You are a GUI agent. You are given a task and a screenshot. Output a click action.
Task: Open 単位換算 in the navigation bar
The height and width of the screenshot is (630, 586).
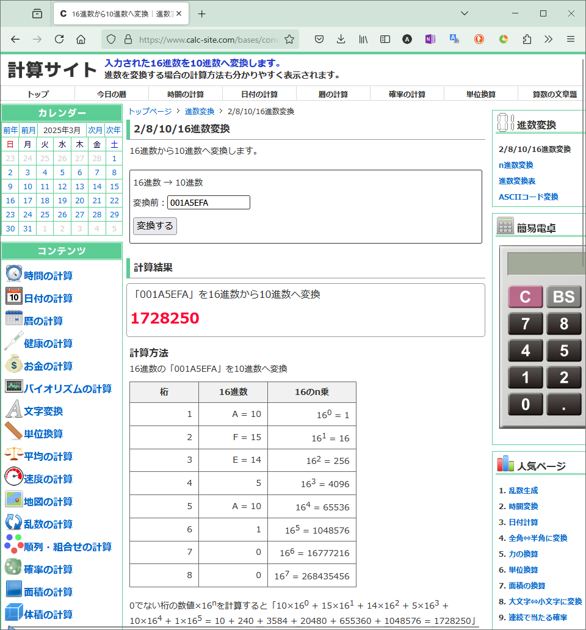(481, 94)
